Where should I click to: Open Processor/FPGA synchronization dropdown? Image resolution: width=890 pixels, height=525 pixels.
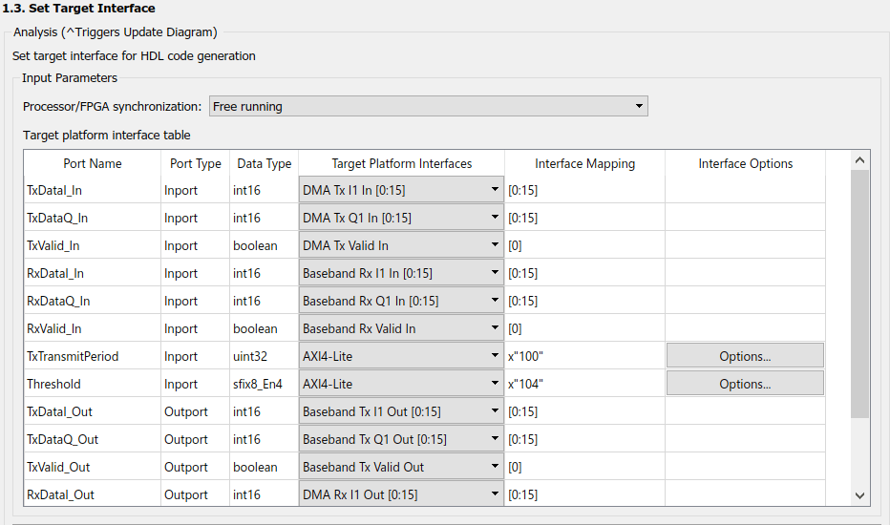click(428, 106)
